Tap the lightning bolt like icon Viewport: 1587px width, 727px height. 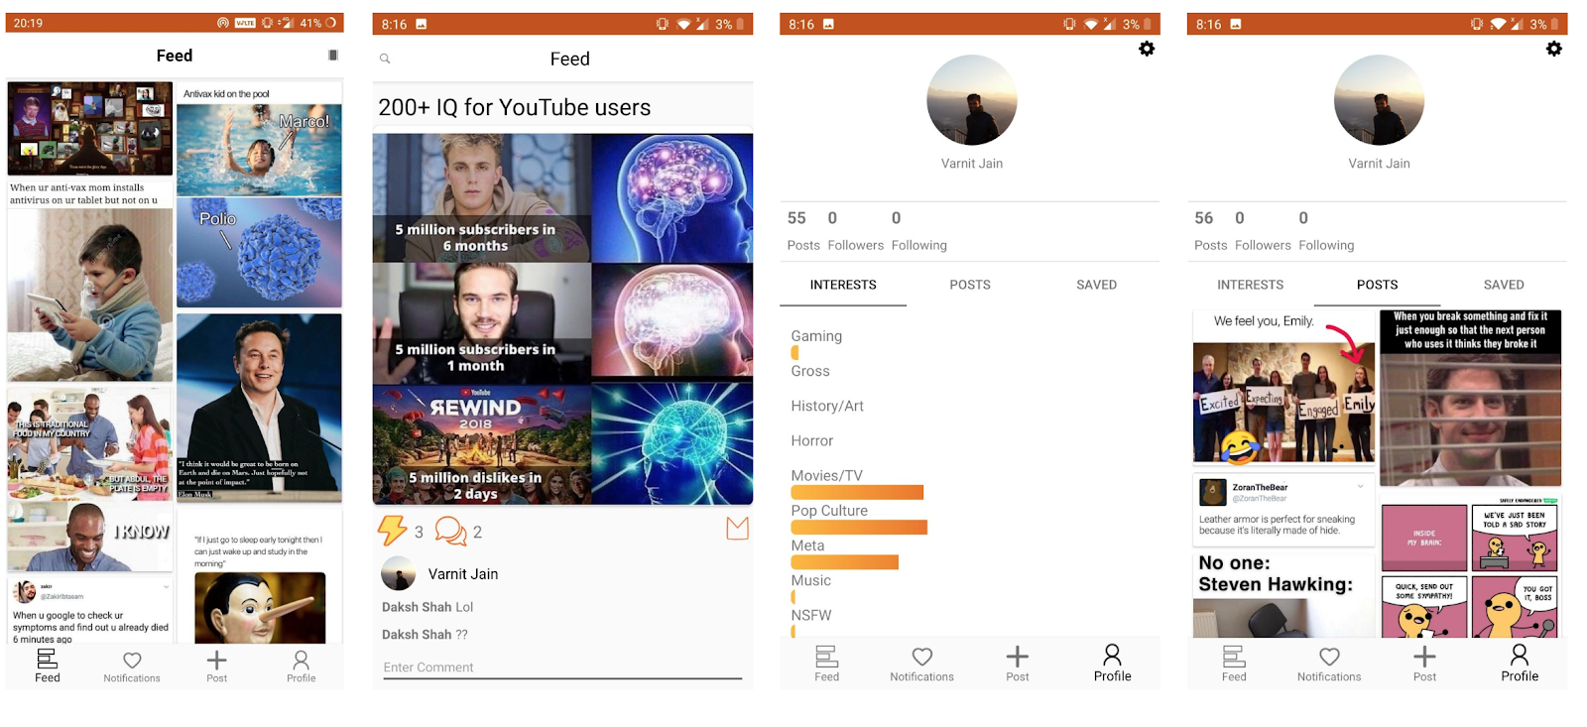[392, 531]
